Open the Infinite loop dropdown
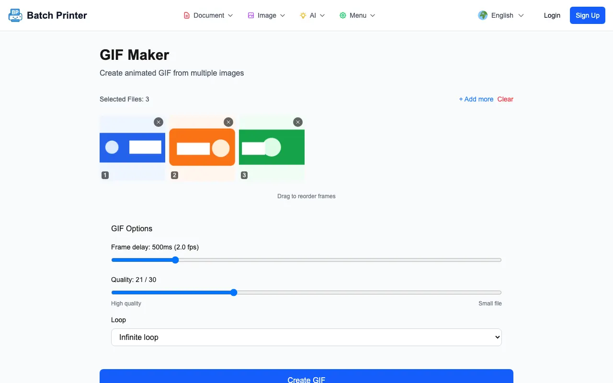The image size is (613, 383). pos(306,337)
